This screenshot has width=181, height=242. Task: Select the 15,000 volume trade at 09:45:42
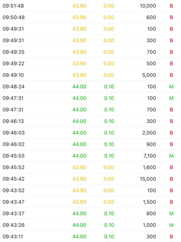[x=91, y=179]
